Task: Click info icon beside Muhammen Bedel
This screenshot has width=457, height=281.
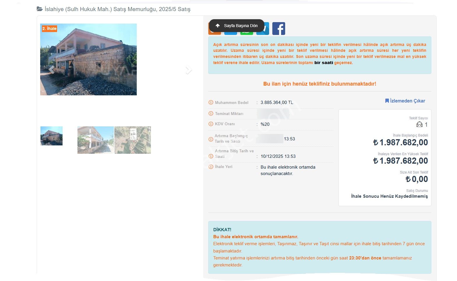Action: (x=211, y=102)
